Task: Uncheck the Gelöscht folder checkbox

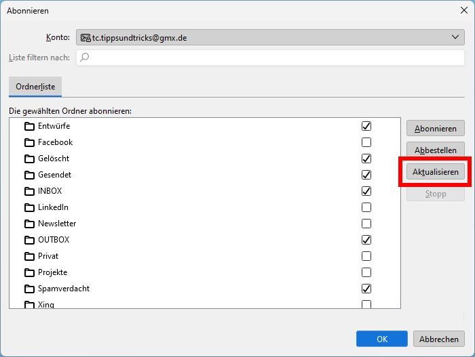Action: click(x=366, y=159)
